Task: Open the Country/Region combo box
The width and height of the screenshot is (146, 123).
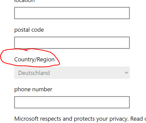Action: click(72, 73)
